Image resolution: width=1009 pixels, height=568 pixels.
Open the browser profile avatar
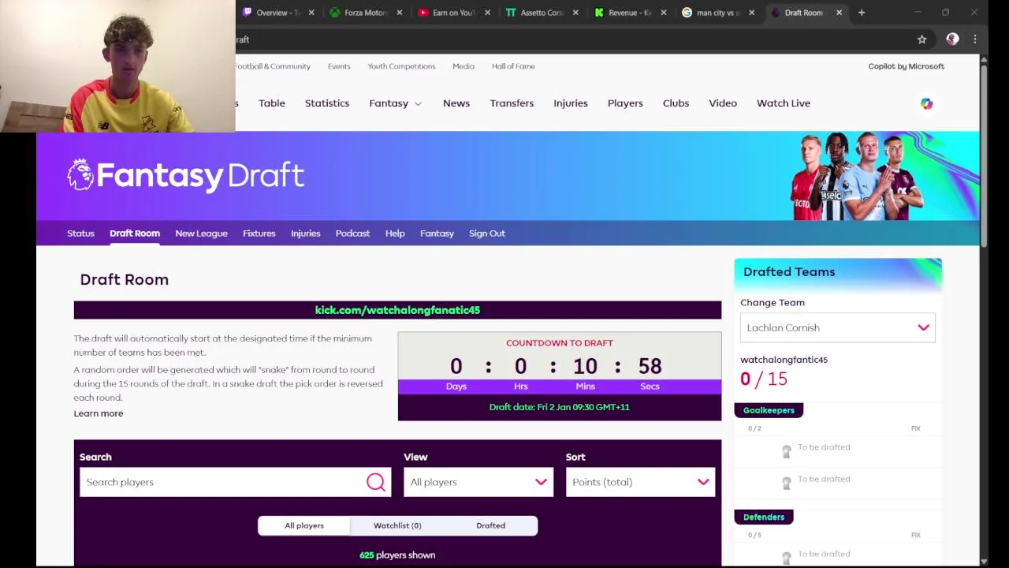(x=952, y=39)
